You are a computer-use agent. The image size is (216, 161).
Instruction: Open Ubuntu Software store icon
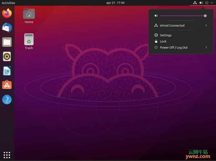[7, 85]
